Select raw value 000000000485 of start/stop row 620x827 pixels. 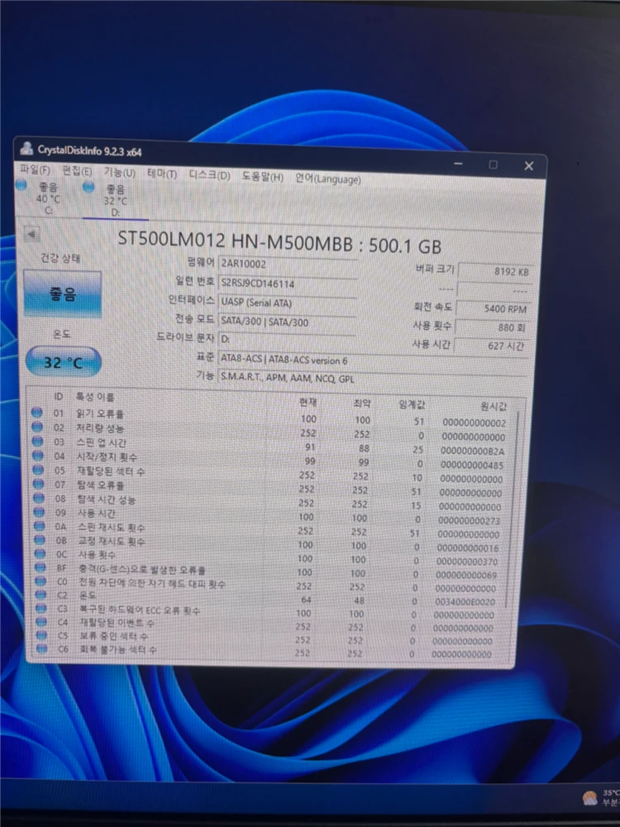(472, 465)
